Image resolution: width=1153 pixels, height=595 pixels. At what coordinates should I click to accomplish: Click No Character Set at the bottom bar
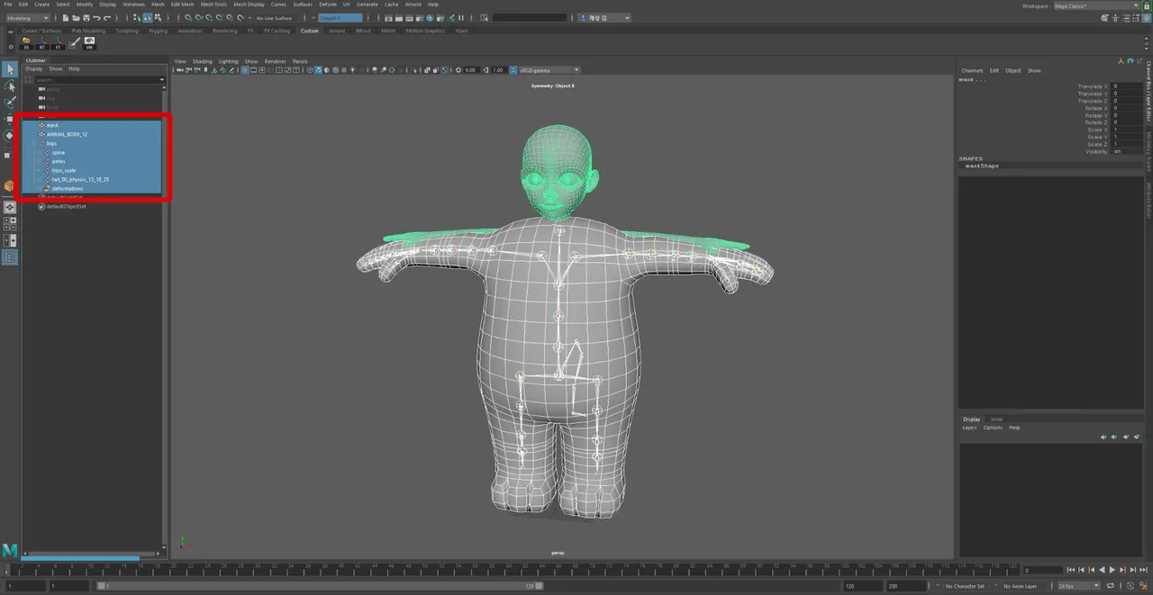(x=966, y=584)
